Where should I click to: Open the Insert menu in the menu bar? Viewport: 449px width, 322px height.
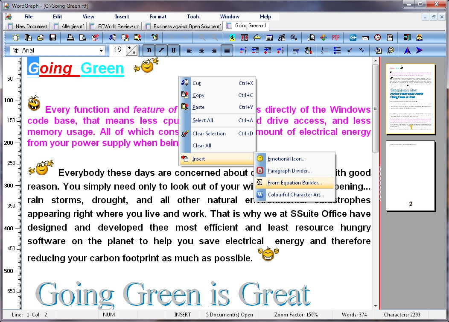[x=122, y=17]
